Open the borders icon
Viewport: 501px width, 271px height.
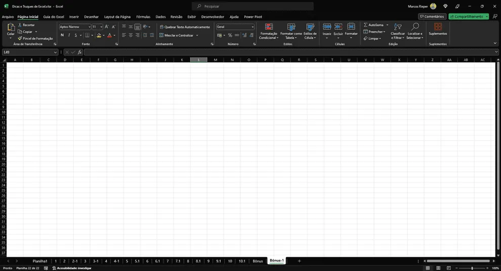click(87, 35)
